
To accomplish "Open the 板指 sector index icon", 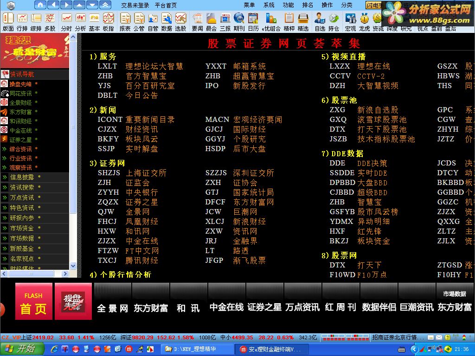I will 108,22.
